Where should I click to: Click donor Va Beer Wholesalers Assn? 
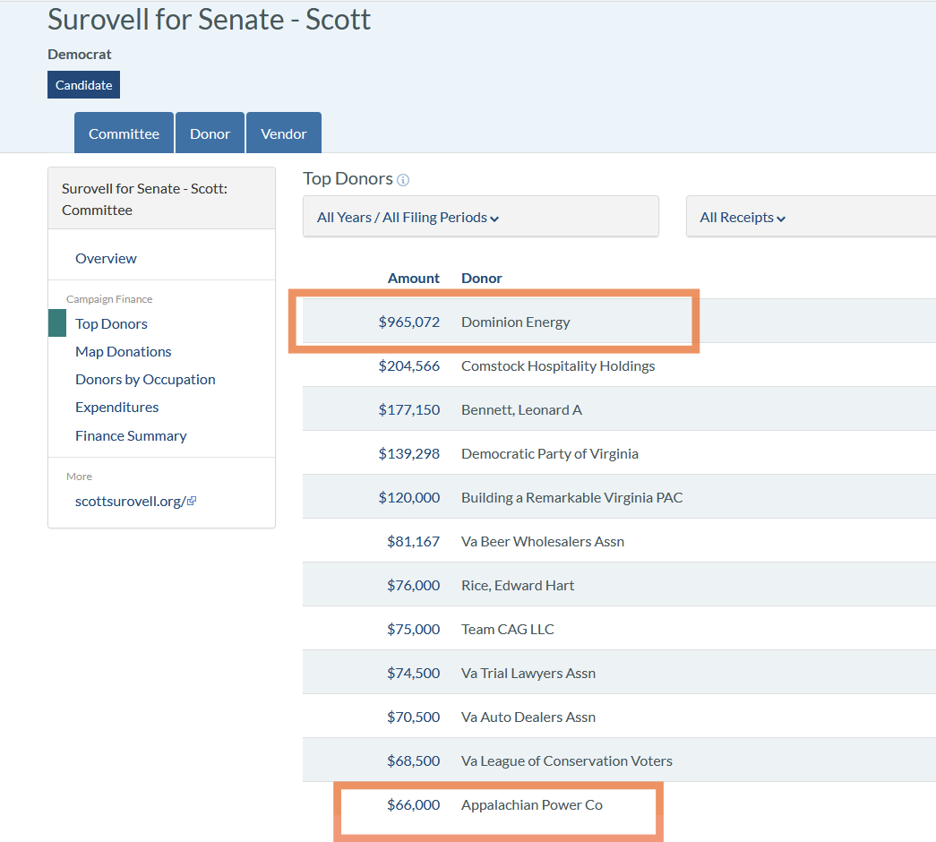543,542
